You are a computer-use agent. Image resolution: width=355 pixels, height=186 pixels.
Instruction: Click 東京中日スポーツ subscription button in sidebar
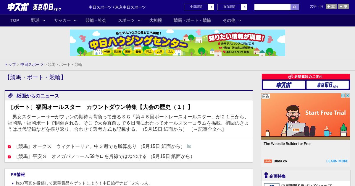point(327,85)
